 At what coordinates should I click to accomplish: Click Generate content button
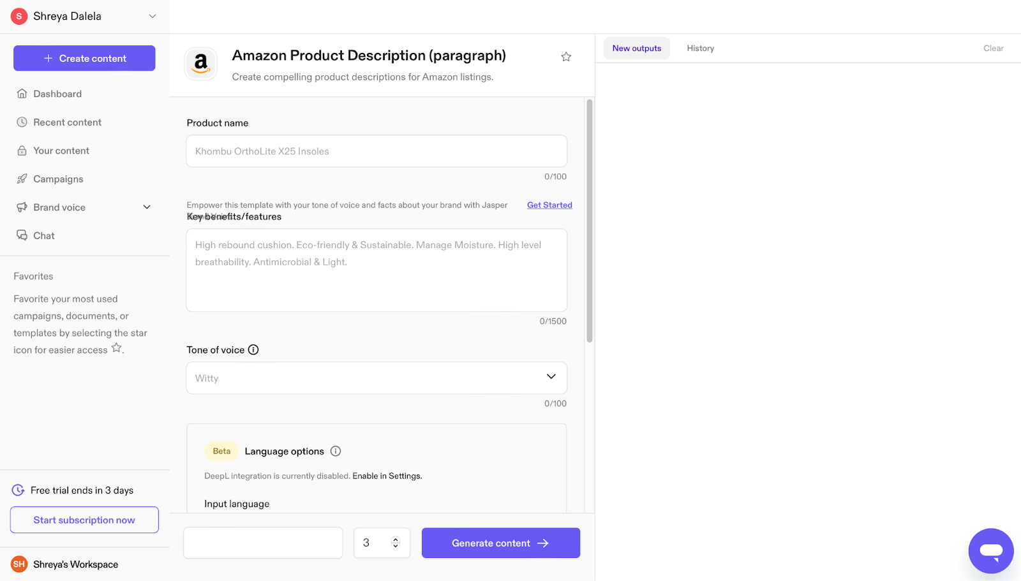501,543
